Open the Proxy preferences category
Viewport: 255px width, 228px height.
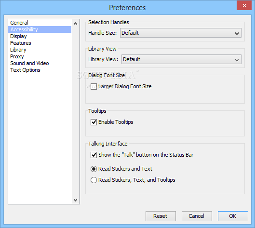coord(40,56)
